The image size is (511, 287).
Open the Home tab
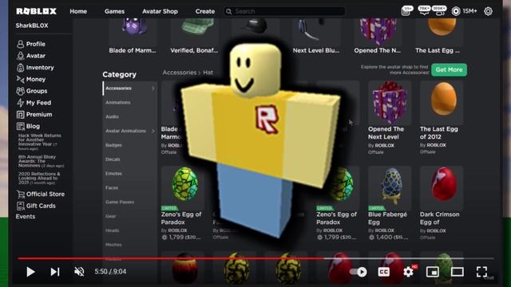click(78, 11)
